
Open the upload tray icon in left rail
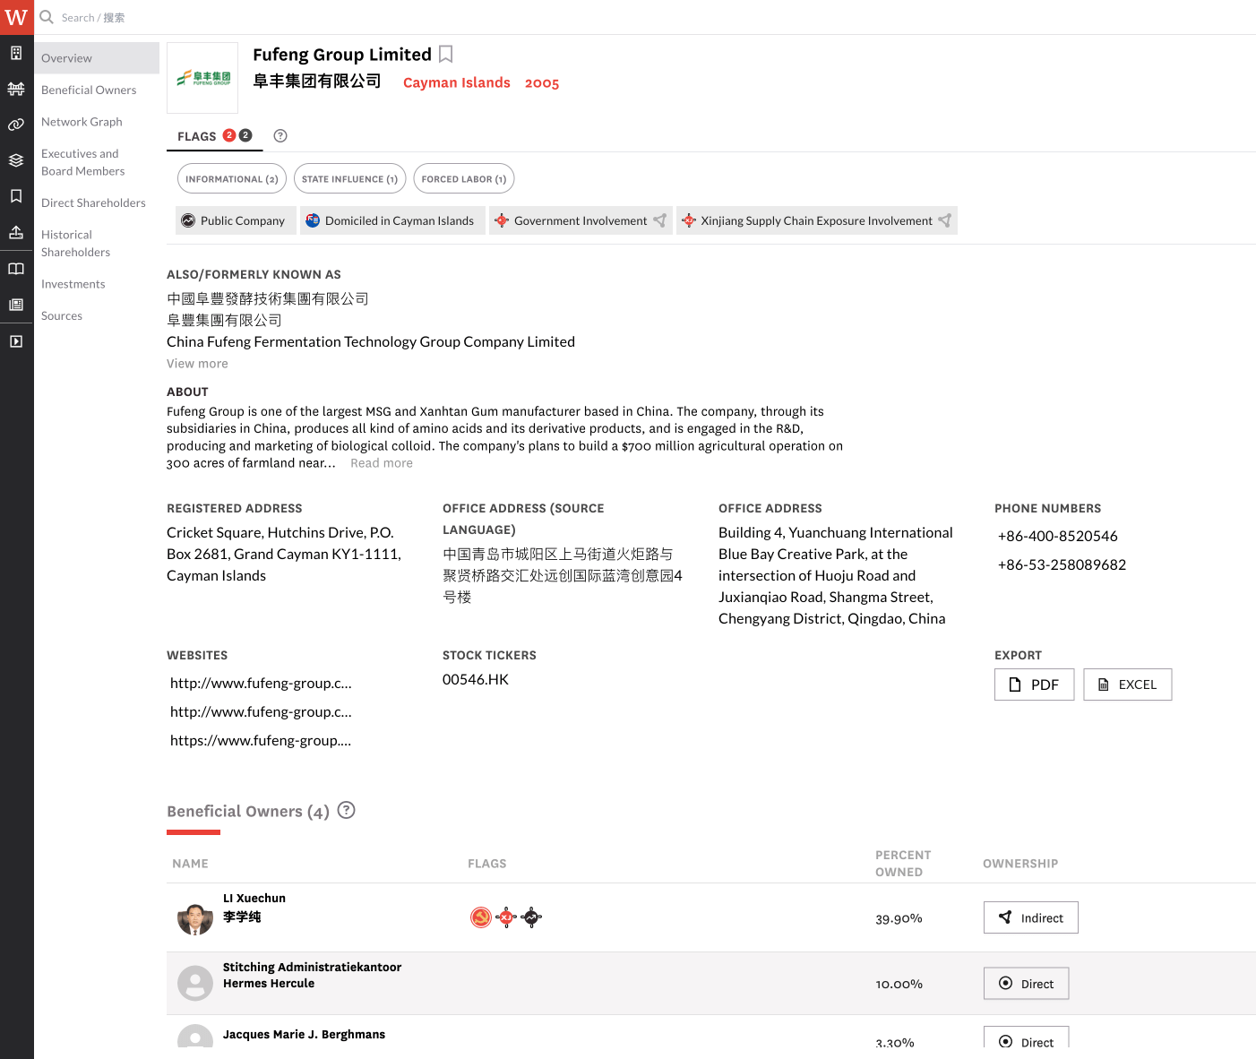[x=16, y=232]
